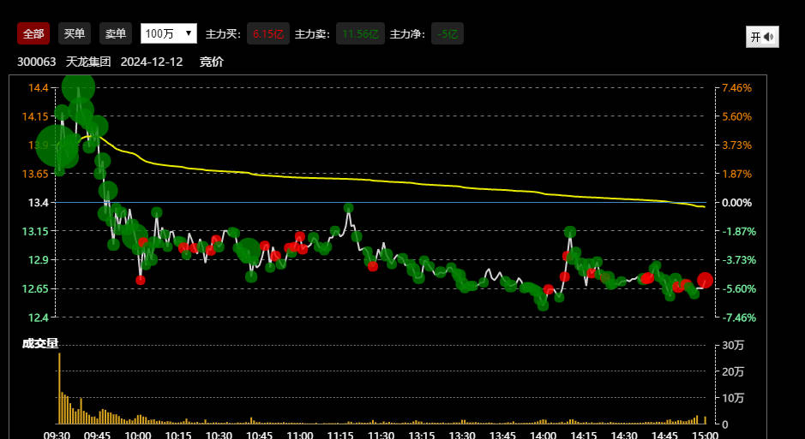The image size is (805, 439).
Task: Toggle the 开 sound speaker button
Action: (x=761, y=37)
